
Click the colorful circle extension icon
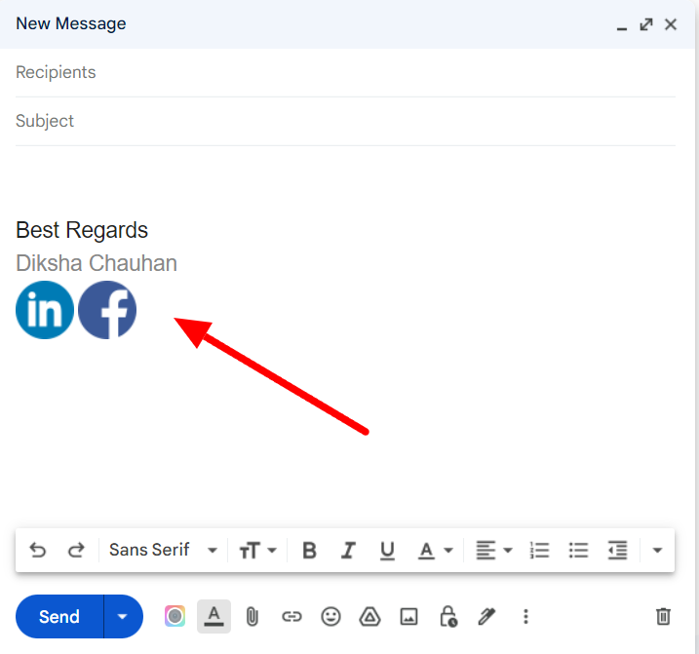pos(175,617)
